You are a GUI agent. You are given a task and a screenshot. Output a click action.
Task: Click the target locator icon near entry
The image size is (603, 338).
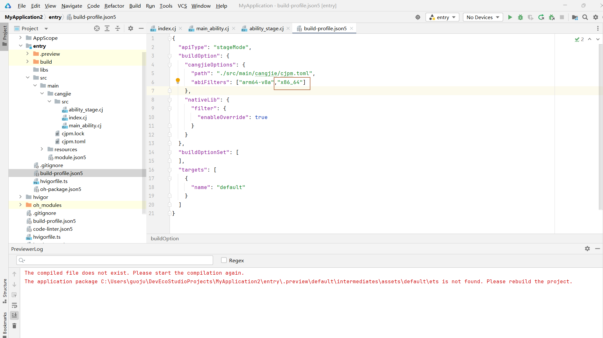pos(418,17)
